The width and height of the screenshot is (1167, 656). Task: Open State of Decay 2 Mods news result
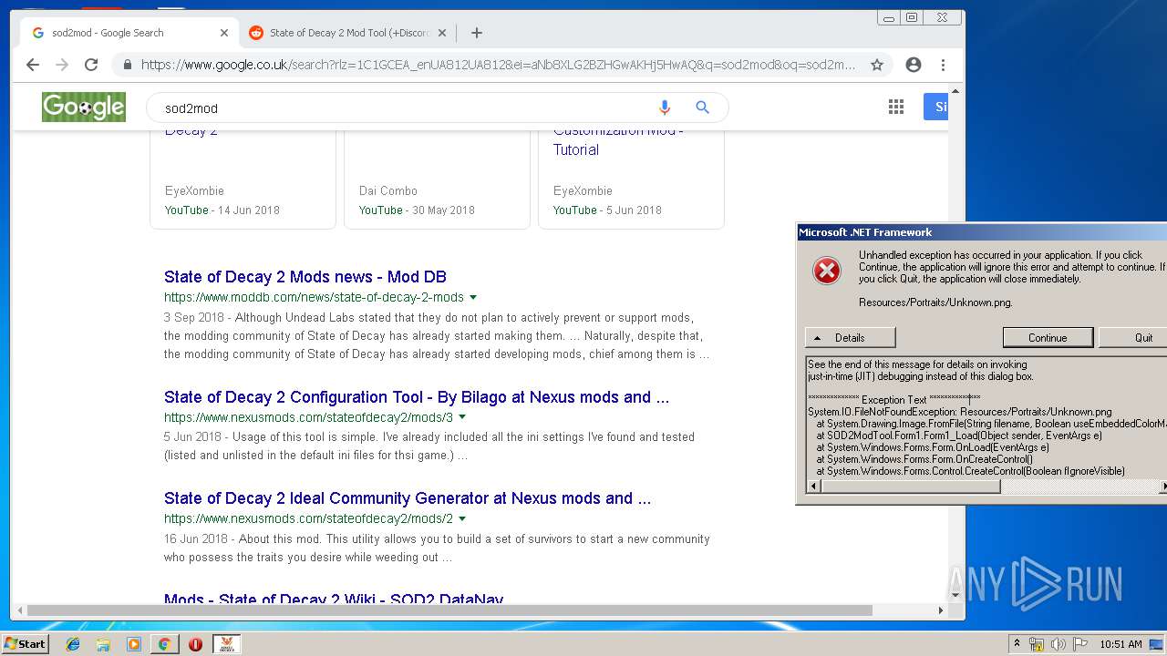[x=305, y=277]
